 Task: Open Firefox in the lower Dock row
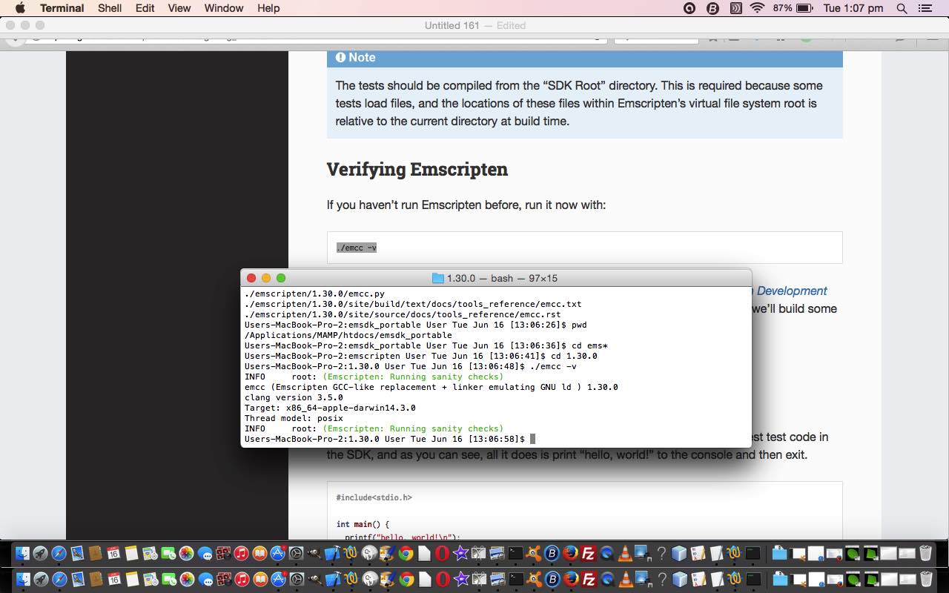tap(571, 578)
